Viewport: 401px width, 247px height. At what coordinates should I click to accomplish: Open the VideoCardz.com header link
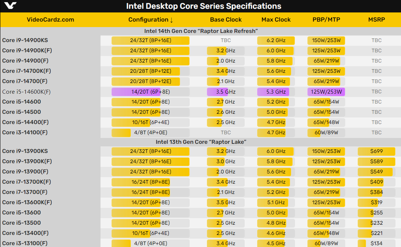pos(50,20)
